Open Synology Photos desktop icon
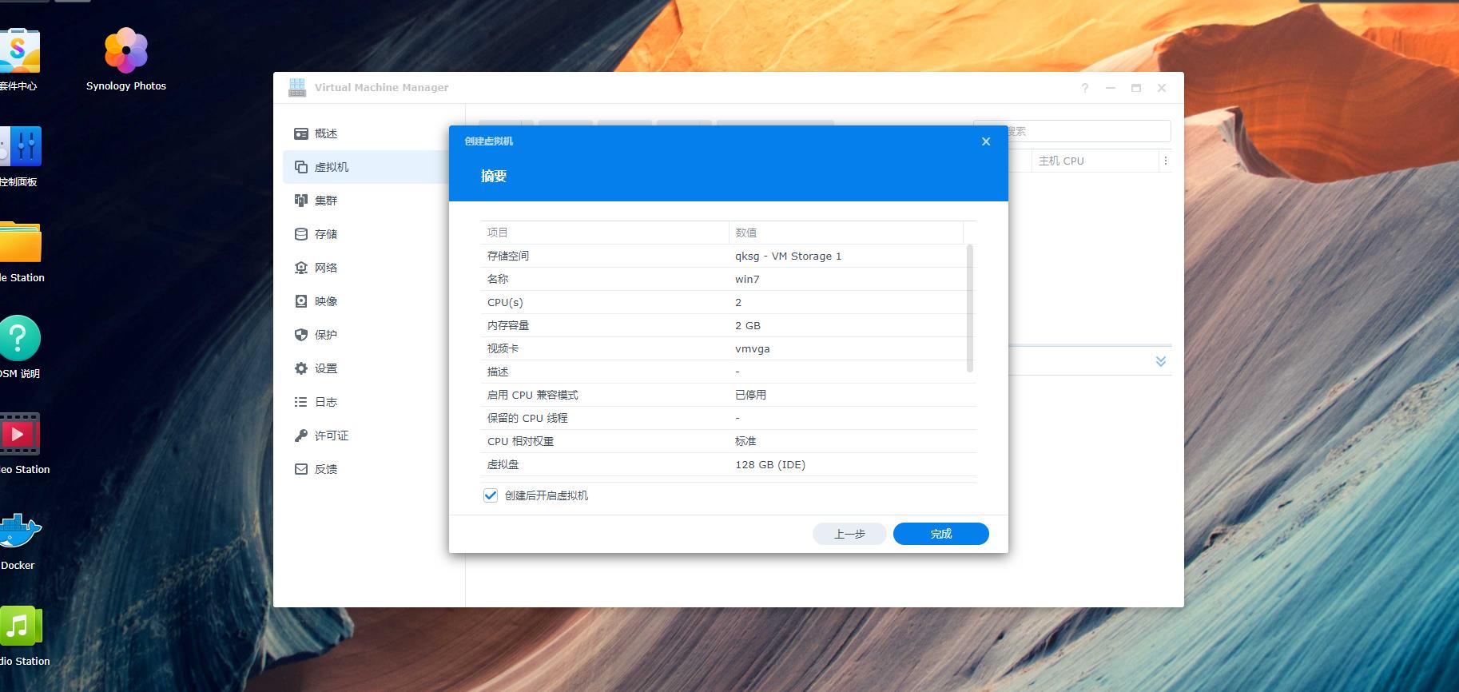Viewport: 1459px width, 692px height. 126,52
